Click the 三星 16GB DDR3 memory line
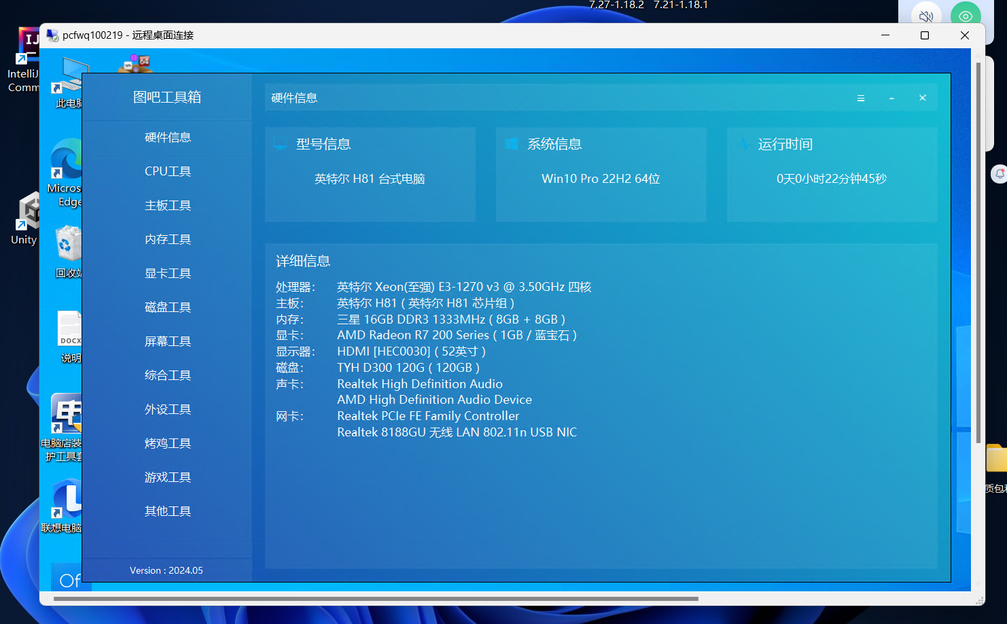Image resolution: width=1007 pixels, height=624 pixels. click(451, 319)
